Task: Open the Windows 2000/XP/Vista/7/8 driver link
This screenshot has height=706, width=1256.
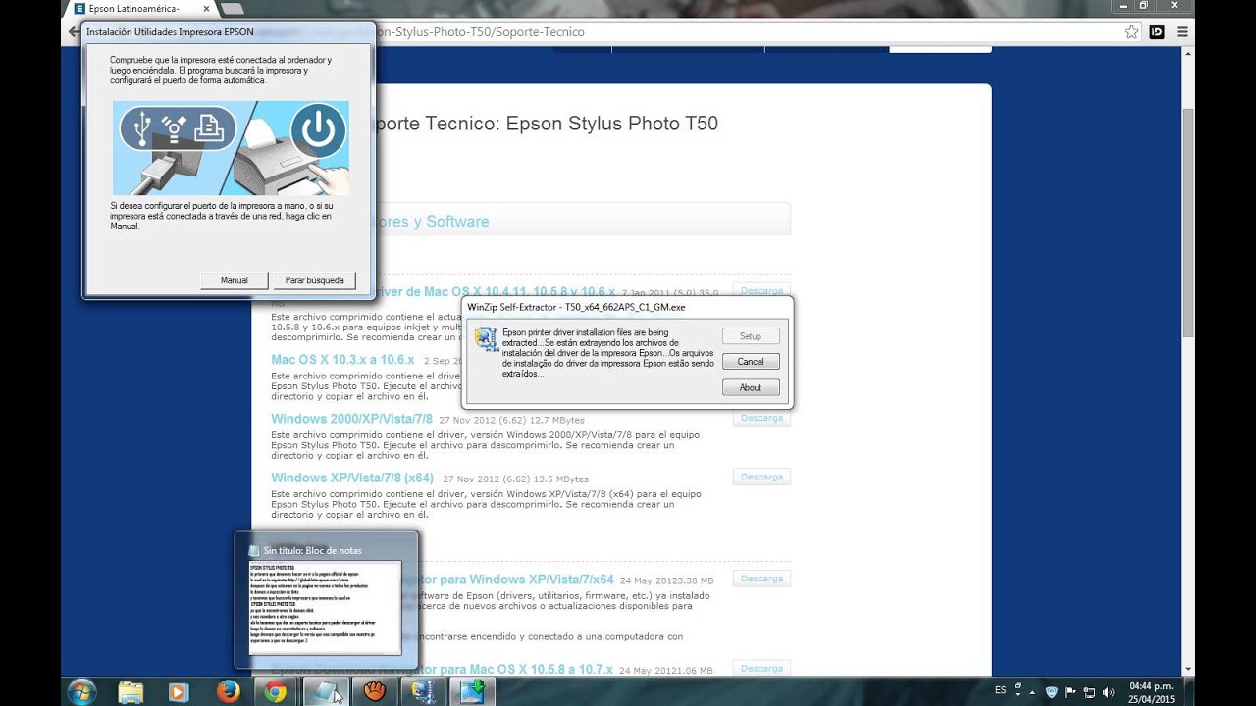Action: (351, 419)
